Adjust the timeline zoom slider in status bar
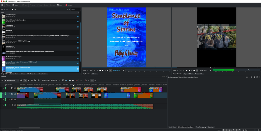 click(x=253, y=130)
